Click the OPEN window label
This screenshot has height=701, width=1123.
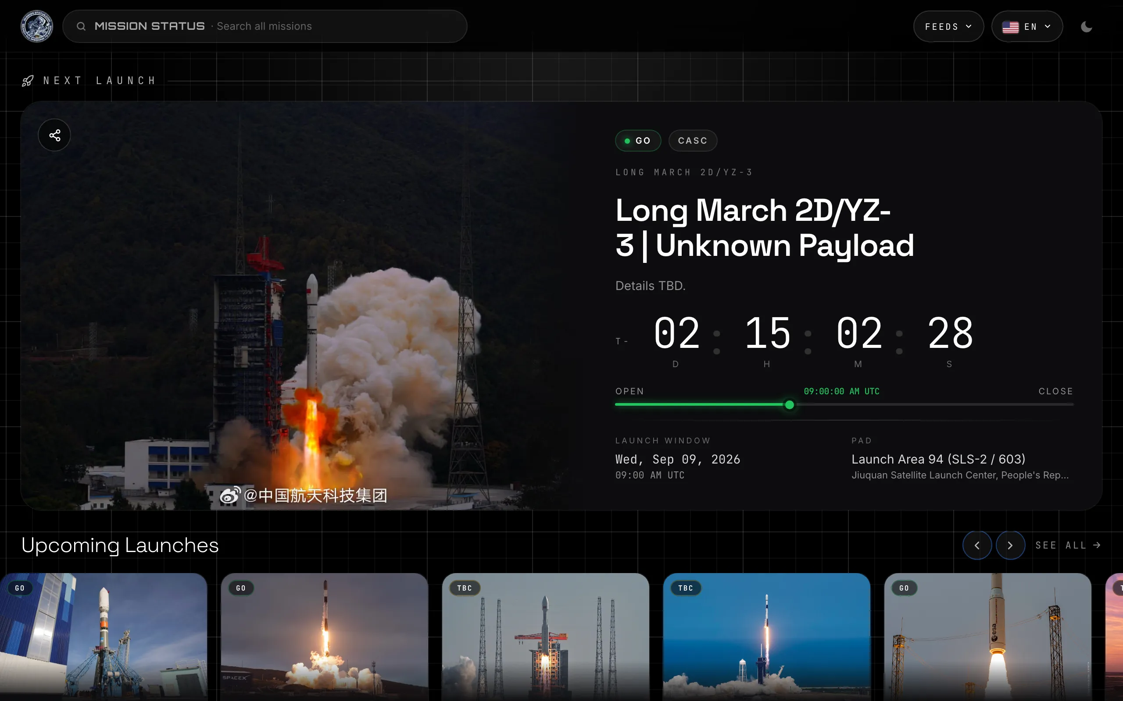click(630, 391)
